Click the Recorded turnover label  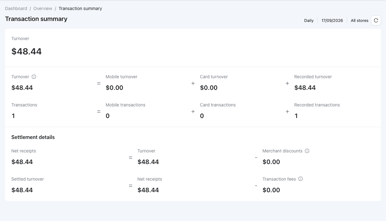(x=313, y=77)
